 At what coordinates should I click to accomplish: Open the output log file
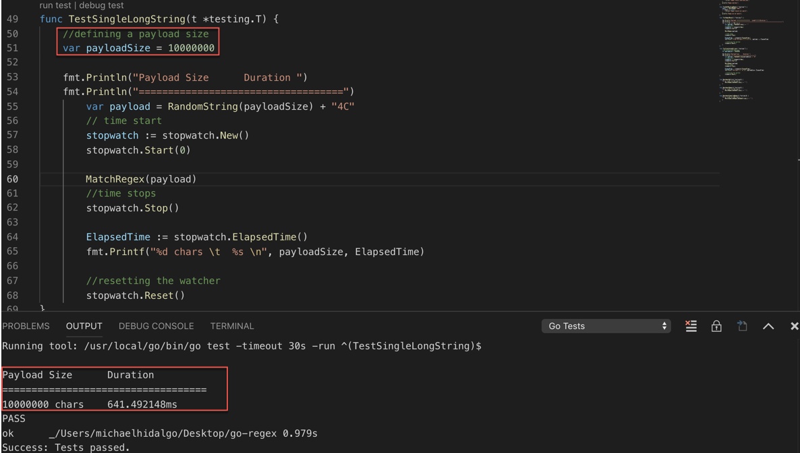click(x=741, y=326)
